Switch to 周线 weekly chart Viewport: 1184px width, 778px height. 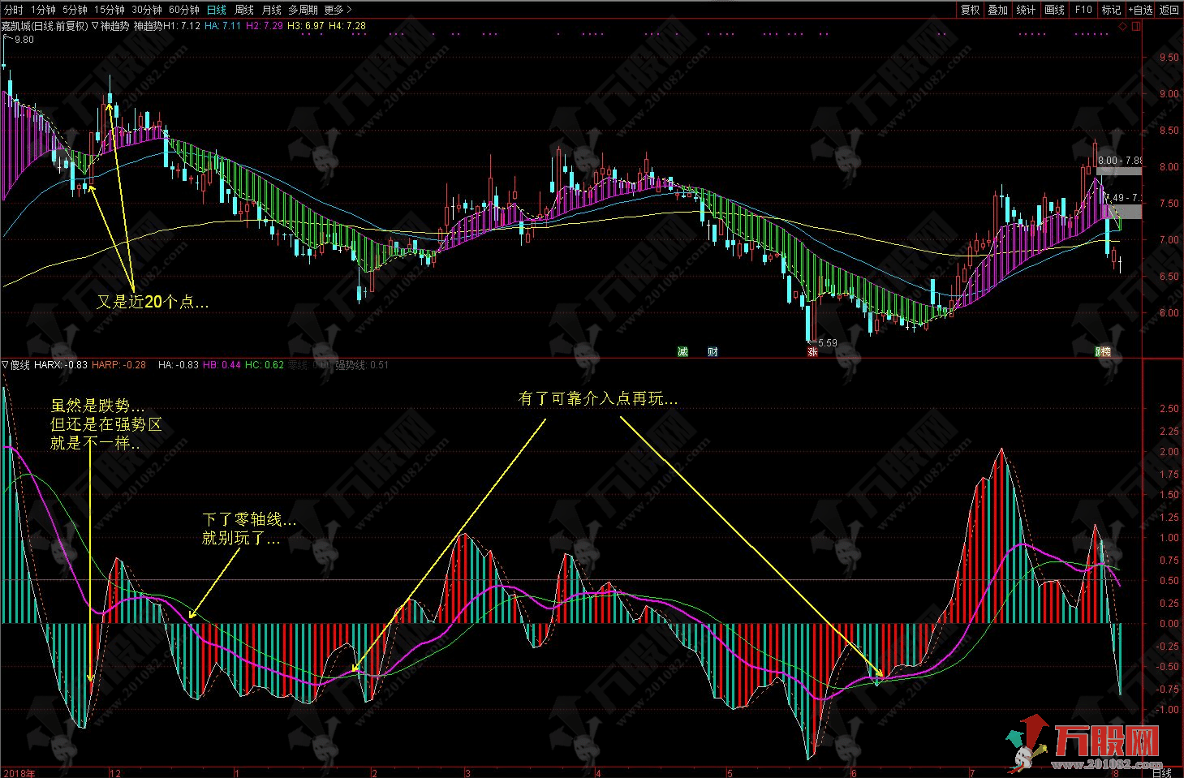[x=243, y=10]
